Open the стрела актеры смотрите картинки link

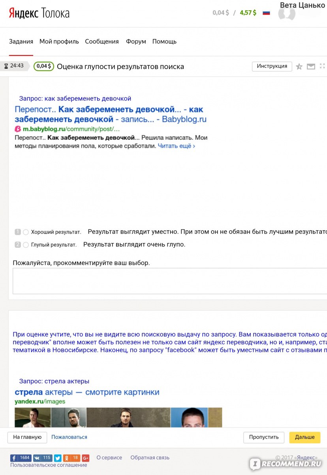(x=87, y=392)
